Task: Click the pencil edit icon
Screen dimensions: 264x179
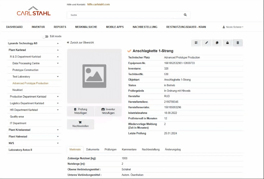Action: [x=207, y=43]
